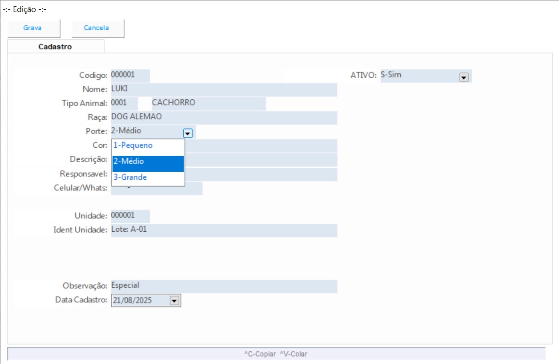
Task: Click the Copiar/Colar status bar
Action: click(x=276, y=354)
